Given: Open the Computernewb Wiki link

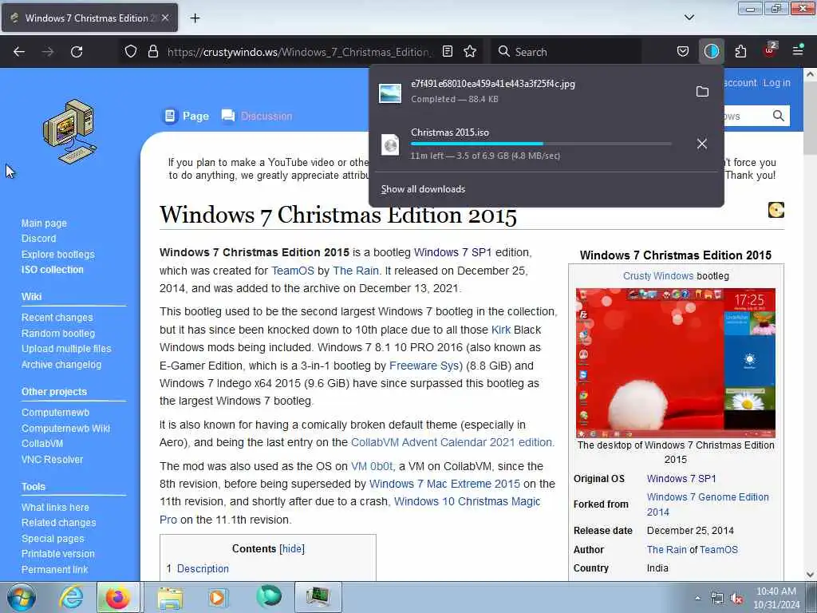Looking at the screenshot, I should (x=65, y=429).
